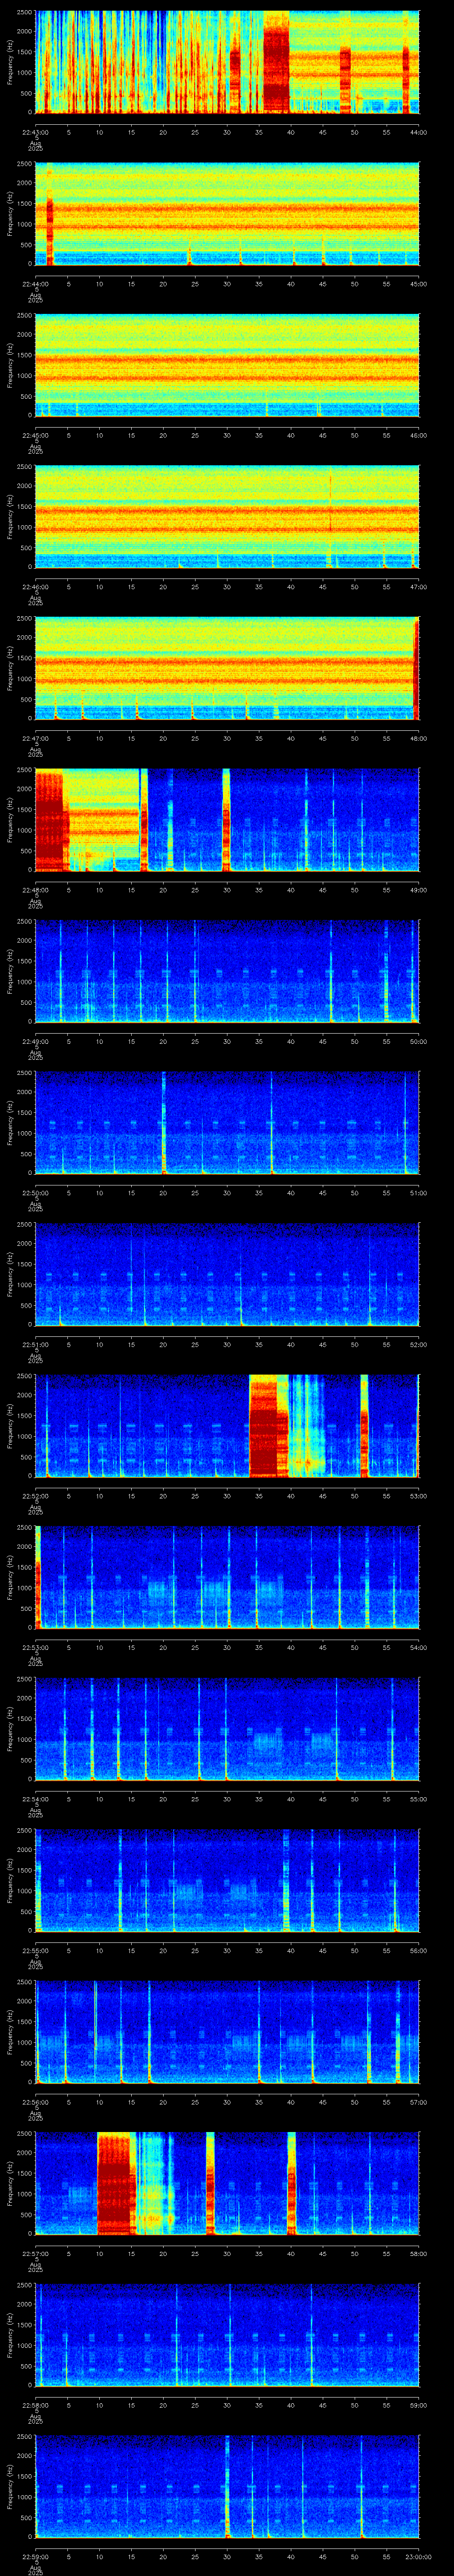
Task: Click the 22:59:00 timestamp label
Action: (x=35, y=2556)
